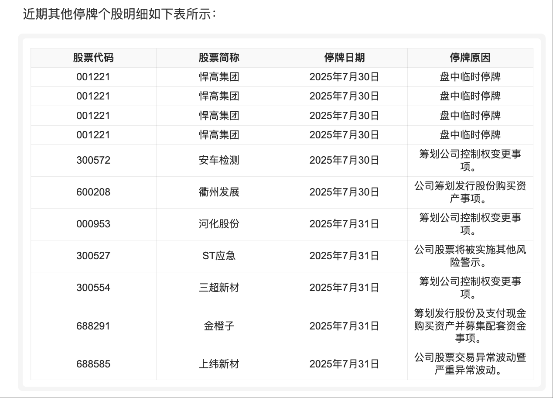The height and width of the screenshot is (398, 553).
Task: Click the stock name 河化股份
Action: click(219, 224)
